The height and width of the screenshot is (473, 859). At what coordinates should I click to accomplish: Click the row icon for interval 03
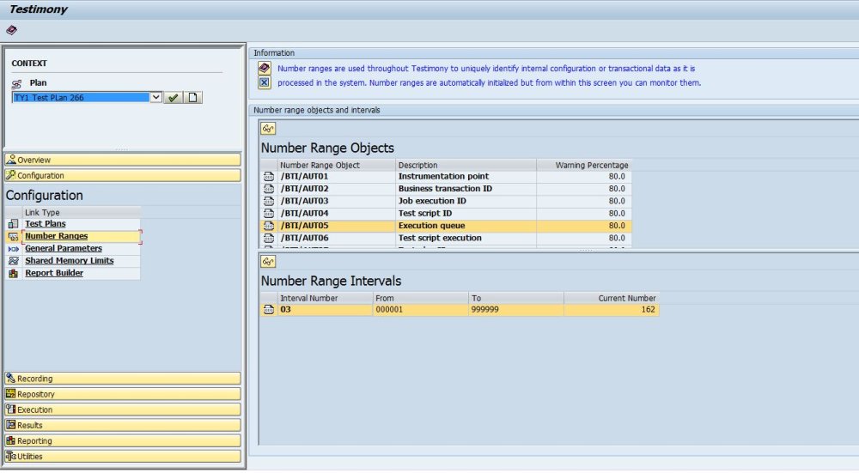(269, 310)
